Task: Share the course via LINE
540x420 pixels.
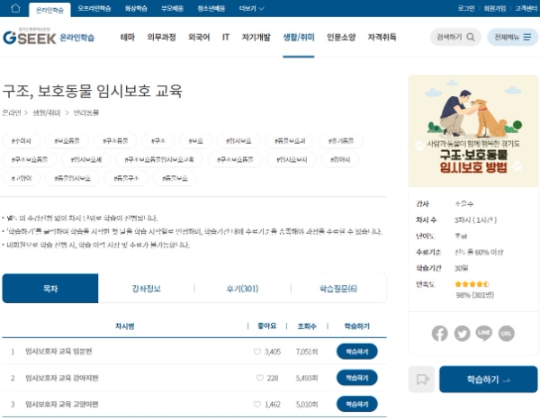Action: coord(484,333)
